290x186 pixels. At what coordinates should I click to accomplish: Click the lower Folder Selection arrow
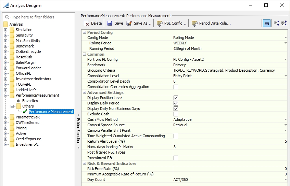[x=78, y=148]
